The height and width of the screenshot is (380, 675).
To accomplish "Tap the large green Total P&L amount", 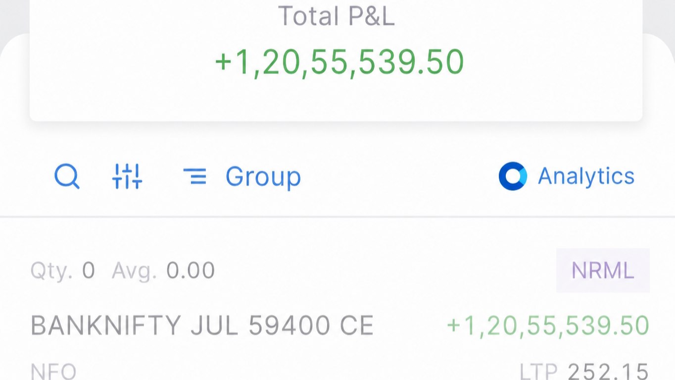I will 339,63.
